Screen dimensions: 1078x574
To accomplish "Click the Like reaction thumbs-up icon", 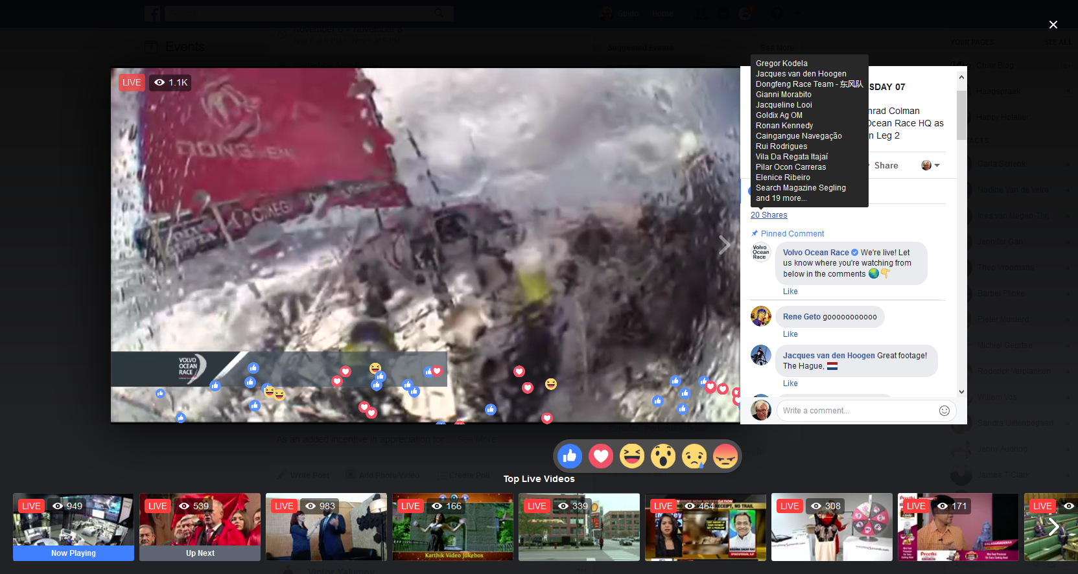I will click(x=570, y=457).
